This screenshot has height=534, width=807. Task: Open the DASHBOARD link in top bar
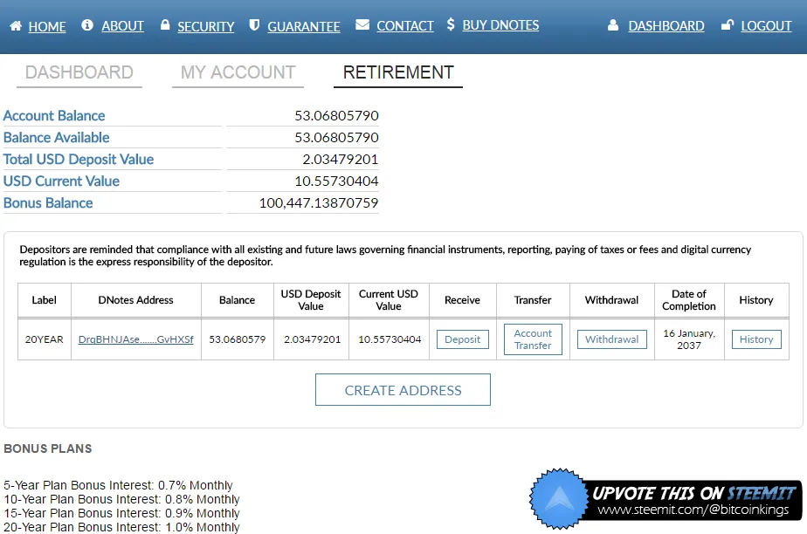(666, 25)
